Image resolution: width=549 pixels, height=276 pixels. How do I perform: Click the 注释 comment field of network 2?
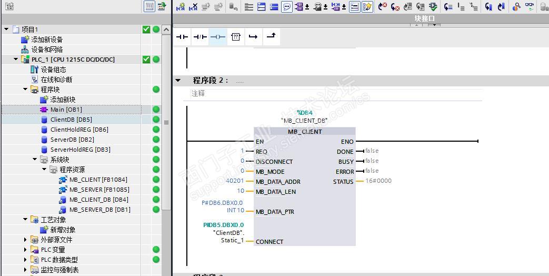point(336,94)
